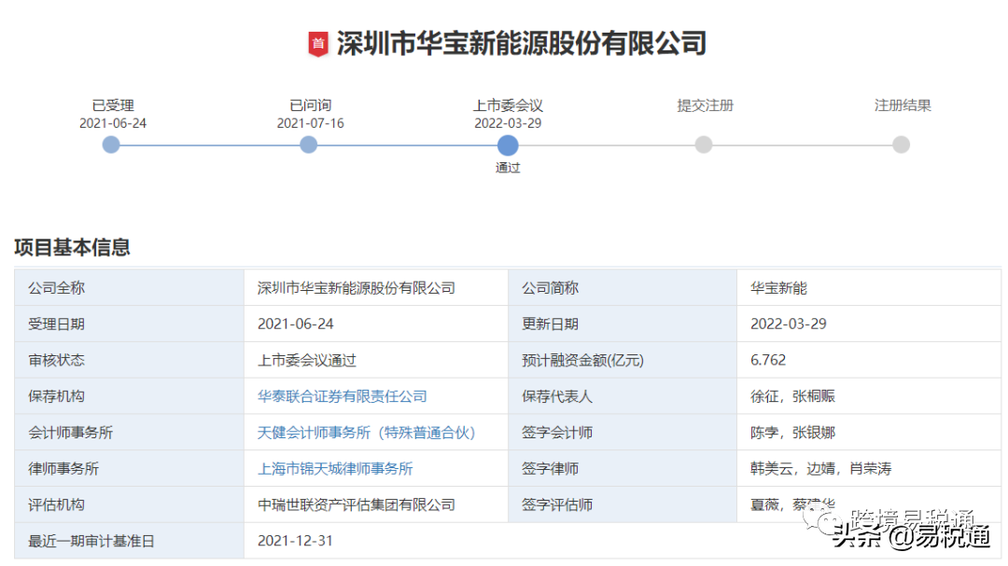1008x566 pixels.
Task: Click the audit date 2021-12-31 cell
Action: click(623, 540)
